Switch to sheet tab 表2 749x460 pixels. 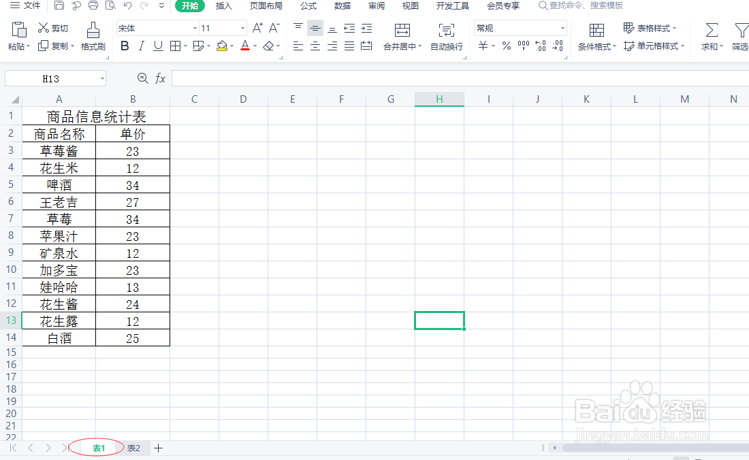coord(133,448)
